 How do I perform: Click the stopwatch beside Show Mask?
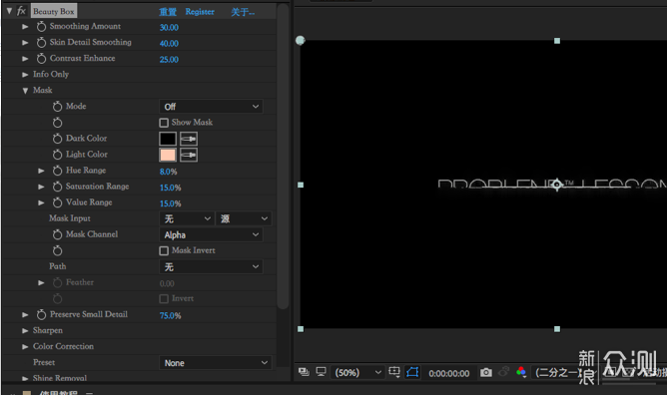[58, 123]
